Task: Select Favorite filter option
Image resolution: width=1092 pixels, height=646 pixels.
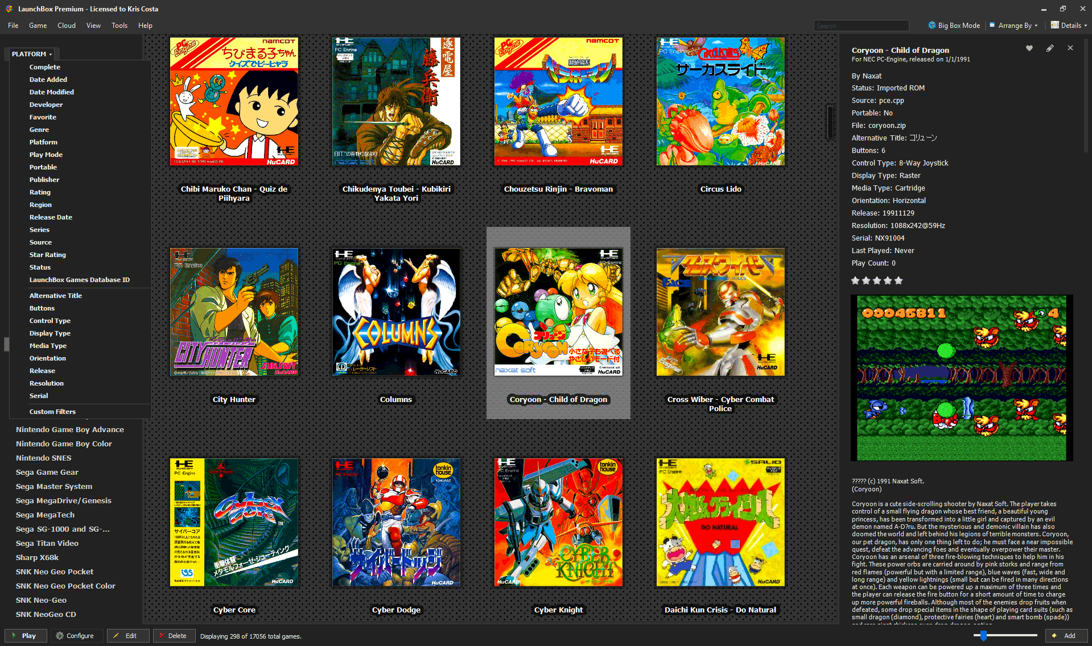Action: tap(43, 117)
